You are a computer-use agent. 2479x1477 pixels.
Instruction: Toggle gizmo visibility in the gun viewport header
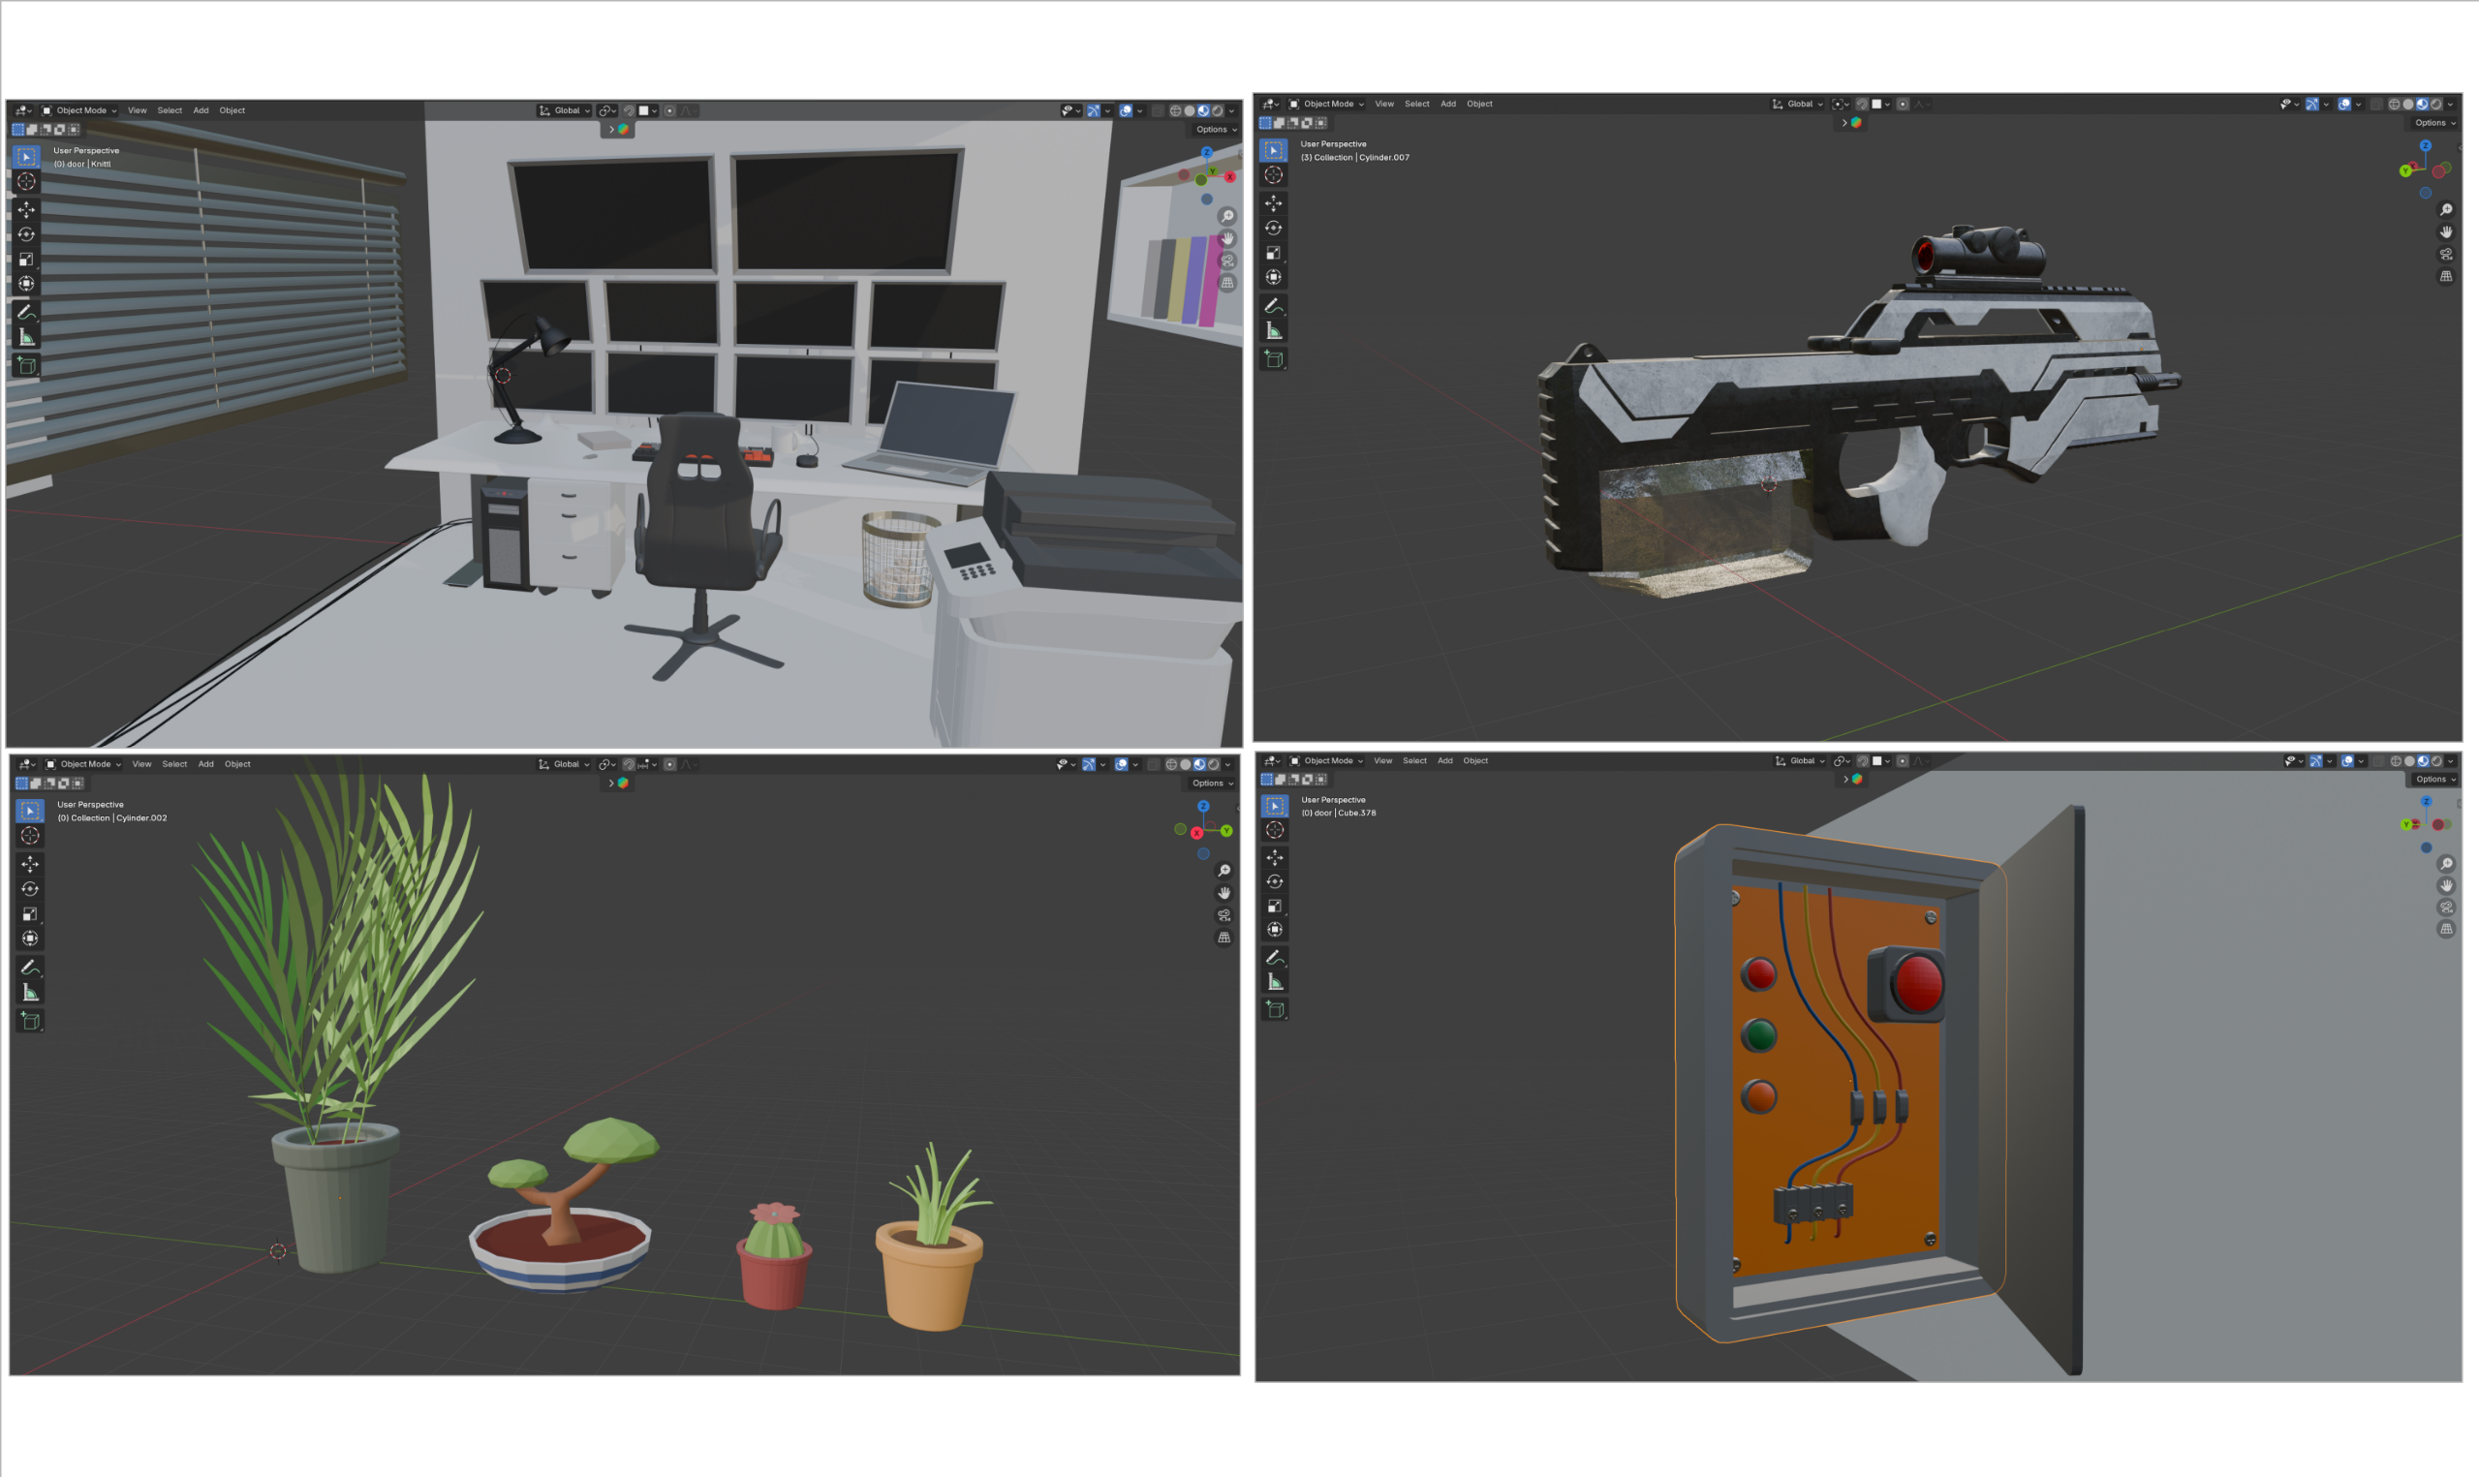(x=2312, y=104)
